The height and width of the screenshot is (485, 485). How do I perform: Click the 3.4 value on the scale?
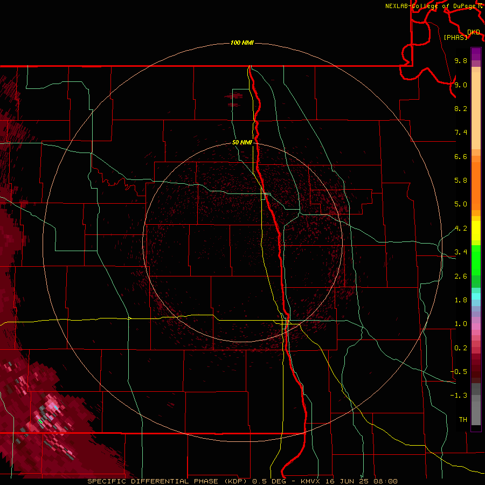461,252
